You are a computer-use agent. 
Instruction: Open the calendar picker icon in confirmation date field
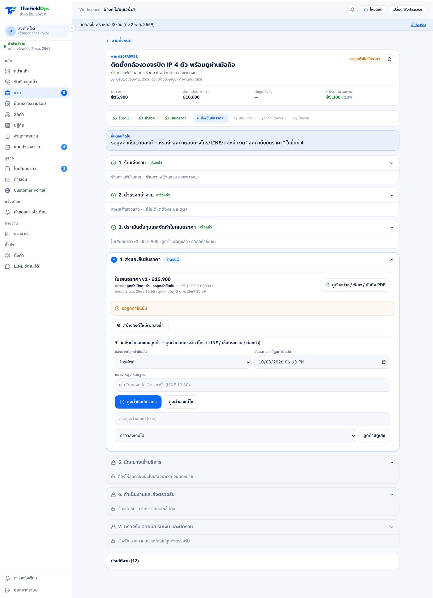(x=384, y=362)
